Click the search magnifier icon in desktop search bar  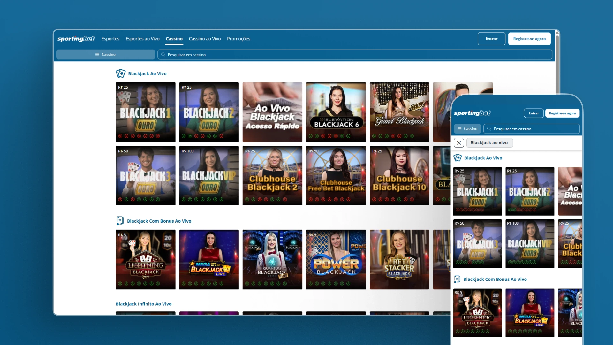tap(163, 55)
